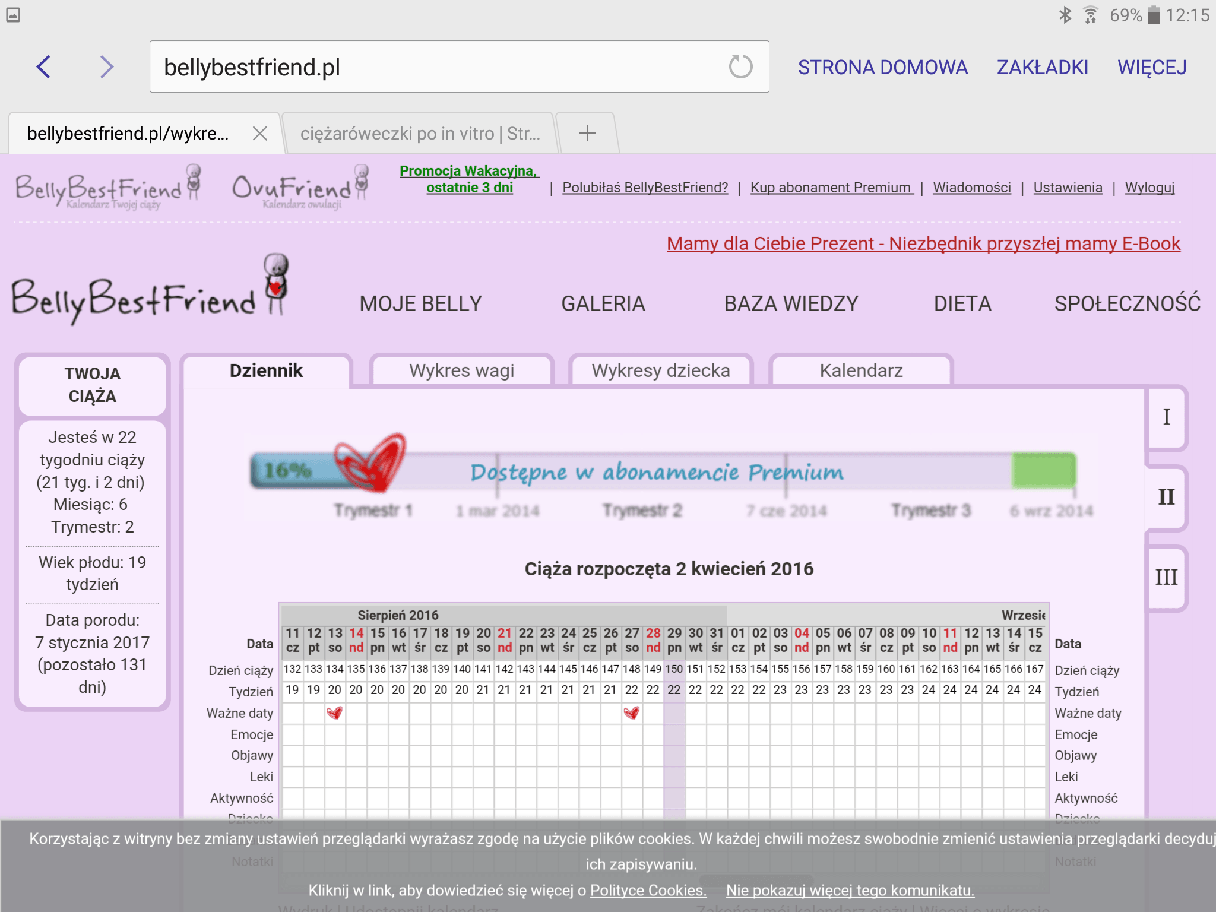Image resolution: width=1216 pixels, height=912 pixels.
Task: Open the MOJE BELLY menu
Action: tap(420, 304)
